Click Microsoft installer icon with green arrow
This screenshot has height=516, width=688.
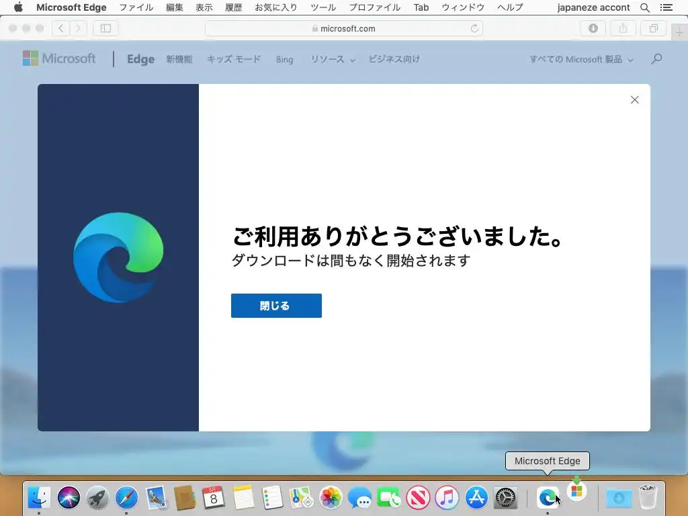(x=576, y=488)
